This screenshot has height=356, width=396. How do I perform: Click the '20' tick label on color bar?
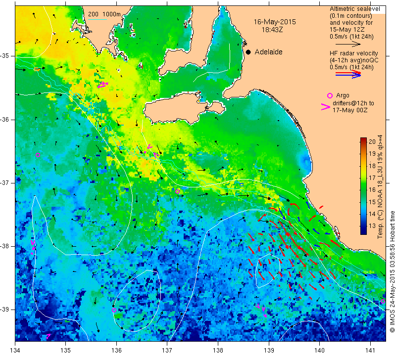tap(372, 142)
